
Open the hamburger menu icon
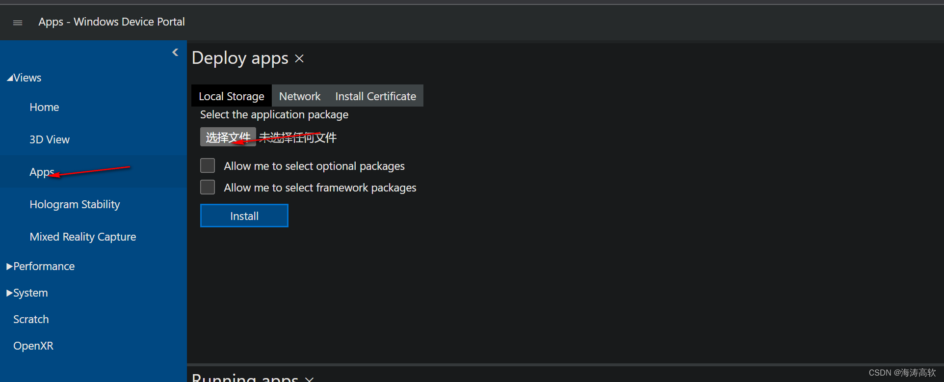click(18, 23)
